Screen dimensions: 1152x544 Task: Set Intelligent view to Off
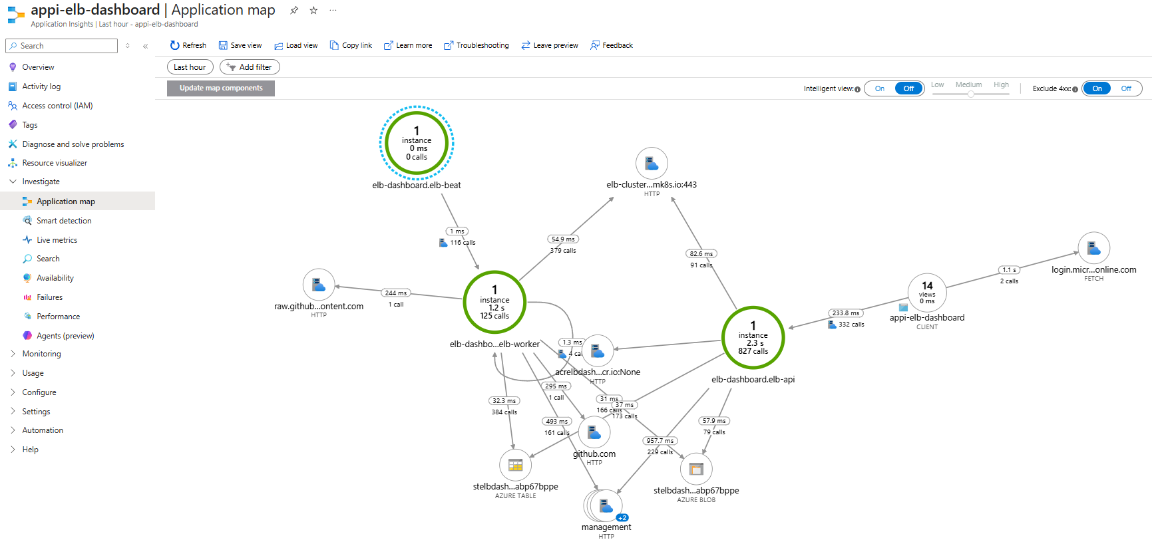(908, 88)
